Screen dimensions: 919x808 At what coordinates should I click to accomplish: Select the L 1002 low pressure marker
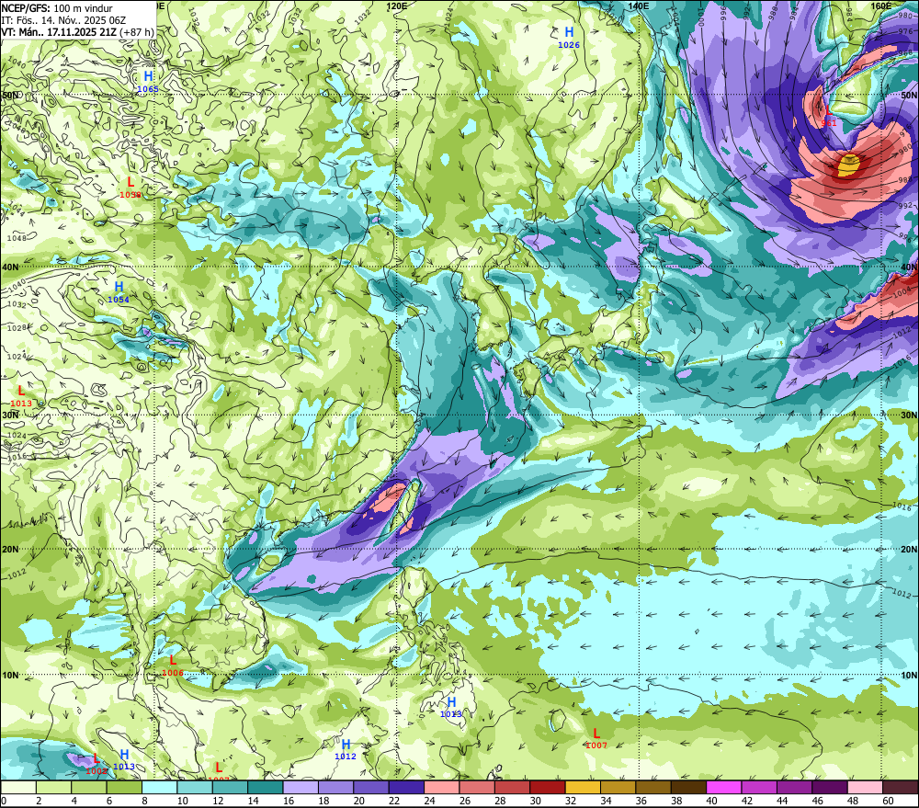click(96, 764)
